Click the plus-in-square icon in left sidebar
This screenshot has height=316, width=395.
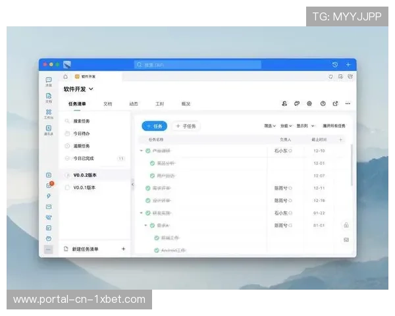[x=49, y=175]
